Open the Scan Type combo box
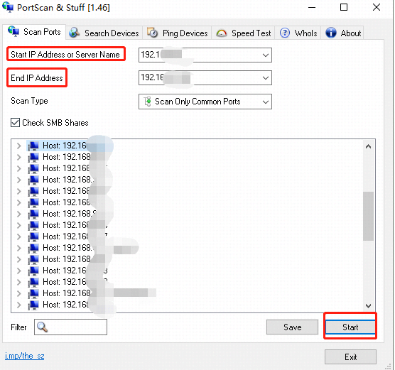Viewport: 395px width, 370px height. [205, 102]
